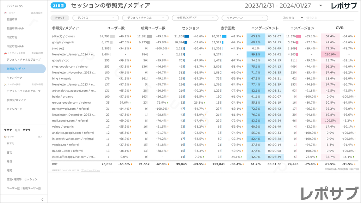Screen dimensions: 361x203
Task: Open the プライバシーポリシー link
Action: tap(90, 170)
